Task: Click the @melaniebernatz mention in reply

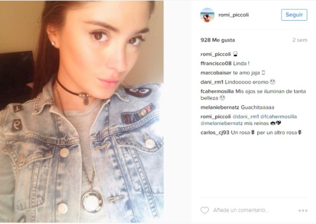Action: pos(221,123)
